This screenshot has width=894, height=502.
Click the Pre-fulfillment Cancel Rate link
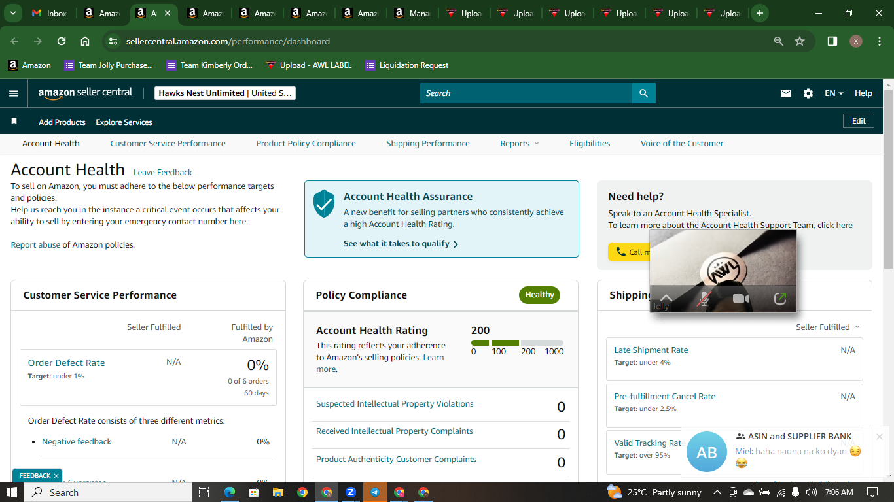coord(665,397)
